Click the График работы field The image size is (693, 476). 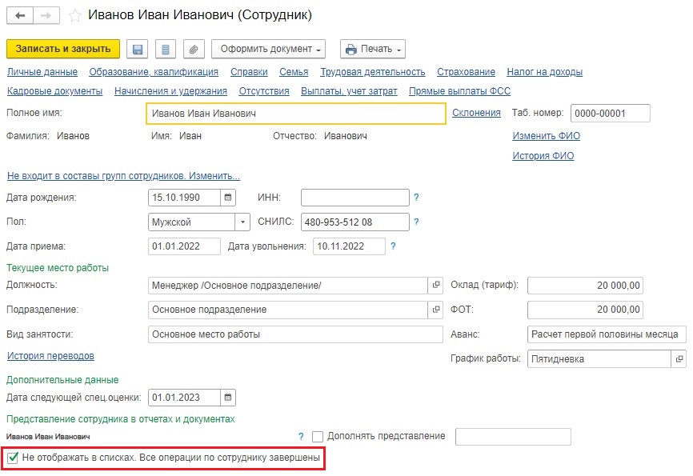pos(599,359)
